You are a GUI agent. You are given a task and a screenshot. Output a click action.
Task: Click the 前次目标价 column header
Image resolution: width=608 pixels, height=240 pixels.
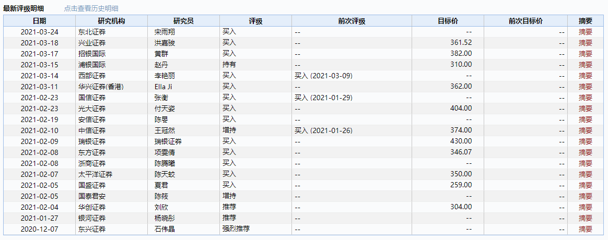[526, 21]
